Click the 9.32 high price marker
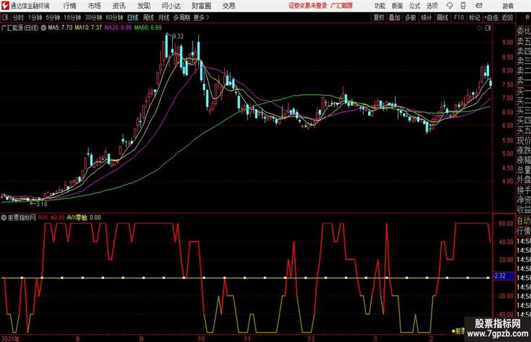The height and width of the screenshot is (342, 531). pos(178,37)
